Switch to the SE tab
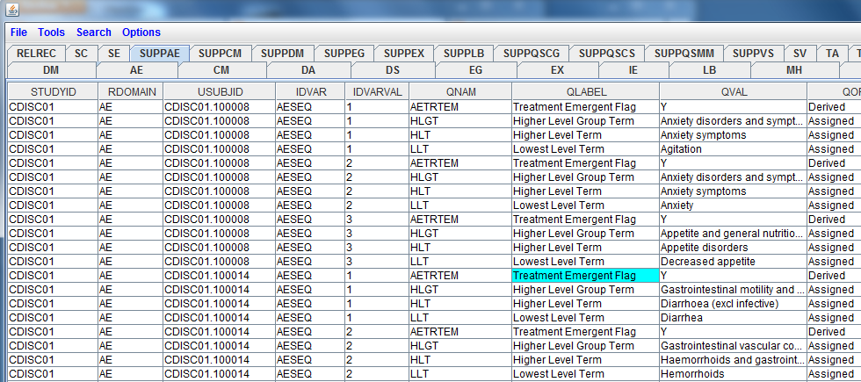Viewport: 861px width, 382px height. click(114, 54)
